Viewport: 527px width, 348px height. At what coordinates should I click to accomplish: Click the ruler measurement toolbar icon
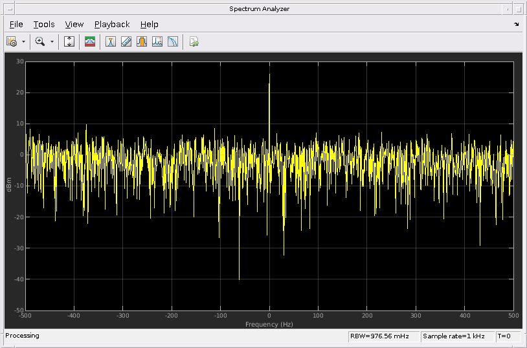click(126, 41)
